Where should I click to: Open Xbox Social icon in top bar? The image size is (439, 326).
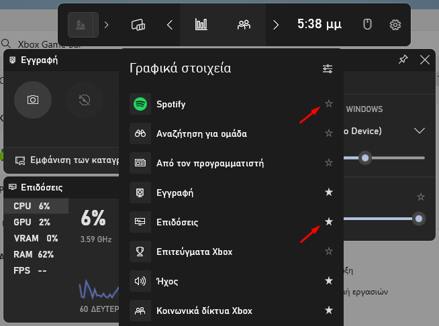click(244, 25)
